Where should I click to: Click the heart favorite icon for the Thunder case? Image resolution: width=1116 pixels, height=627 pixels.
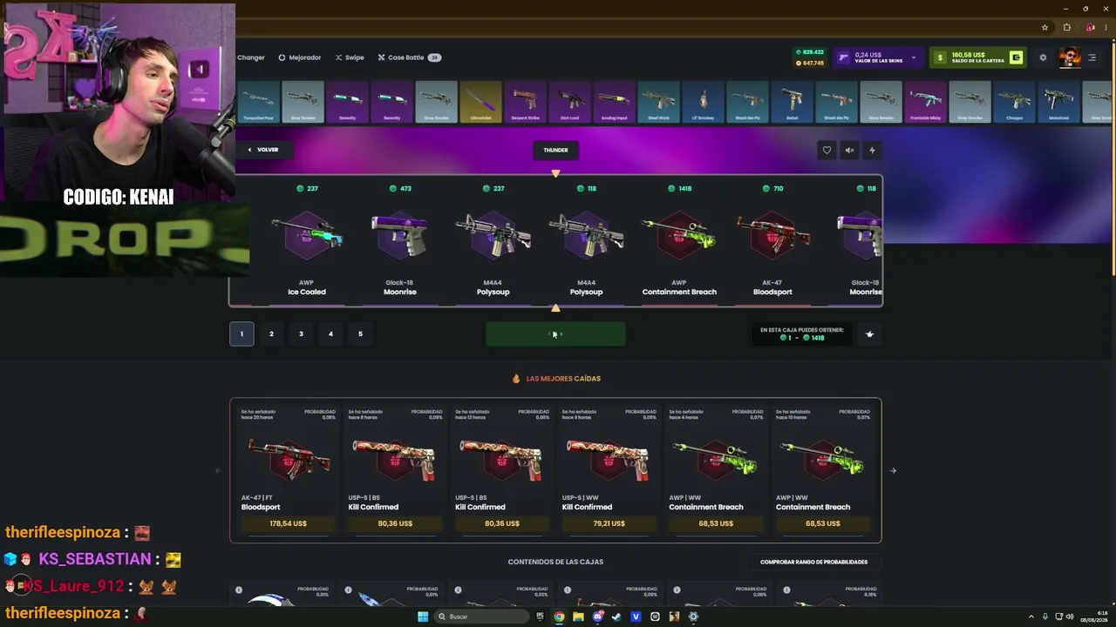point(827,150)
